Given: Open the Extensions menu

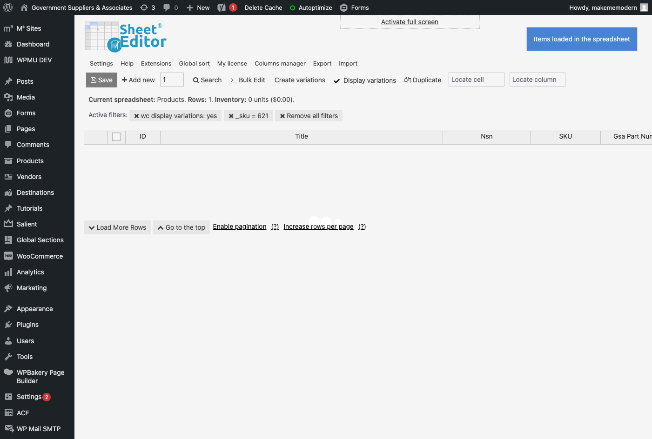Looking at the screenshot, I should point(156,64).
